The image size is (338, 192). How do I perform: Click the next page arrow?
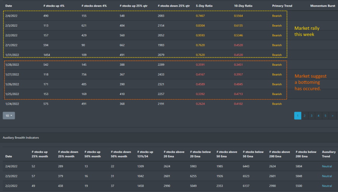pyautogui.click(x=333, y=116)
